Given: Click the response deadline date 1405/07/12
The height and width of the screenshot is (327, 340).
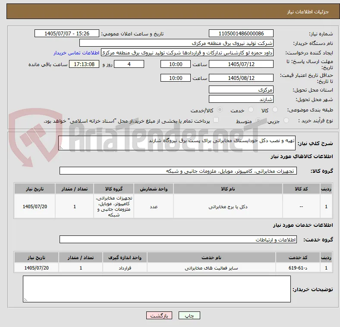Looking at the screenshot, I should 241,64.
